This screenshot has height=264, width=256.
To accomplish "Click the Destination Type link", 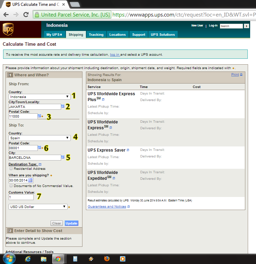I will point(23,164).
